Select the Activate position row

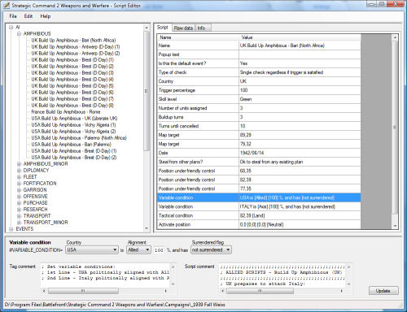click(x=259, y=224)
